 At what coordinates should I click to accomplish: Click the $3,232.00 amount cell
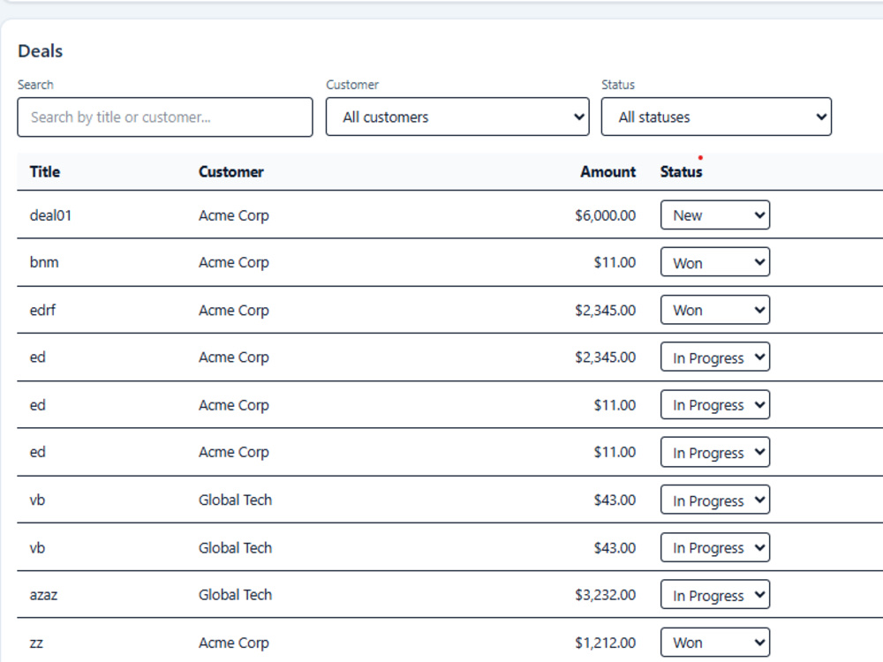606,595
